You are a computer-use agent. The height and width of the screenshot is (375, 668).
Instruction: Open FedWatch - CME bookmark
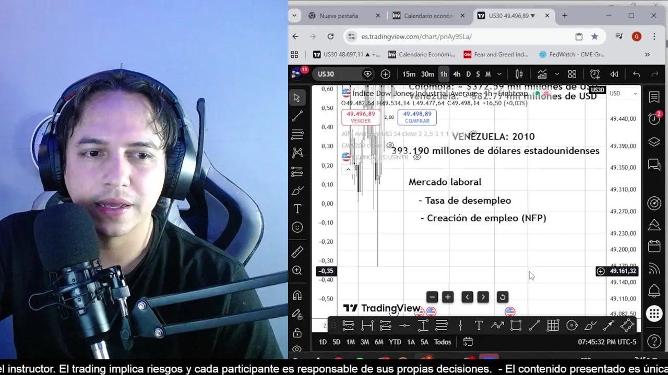coord(572,54)
